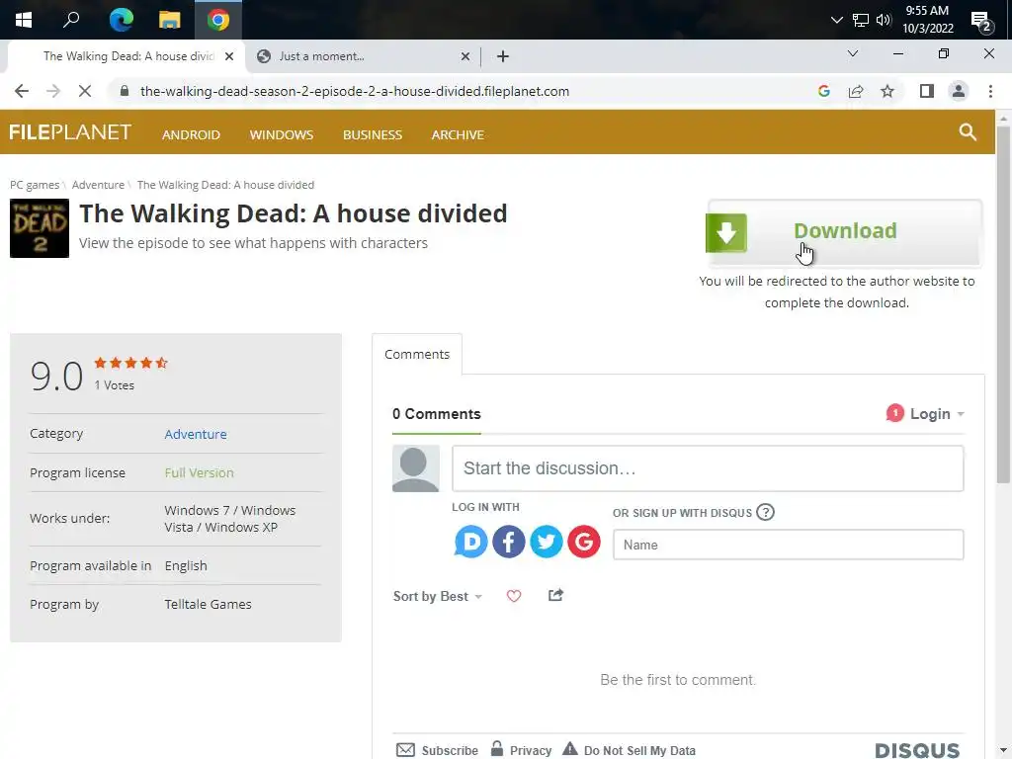Click the Walking Dead 2 thumbnail
The image size is (1012, 759).
point(40,228)
